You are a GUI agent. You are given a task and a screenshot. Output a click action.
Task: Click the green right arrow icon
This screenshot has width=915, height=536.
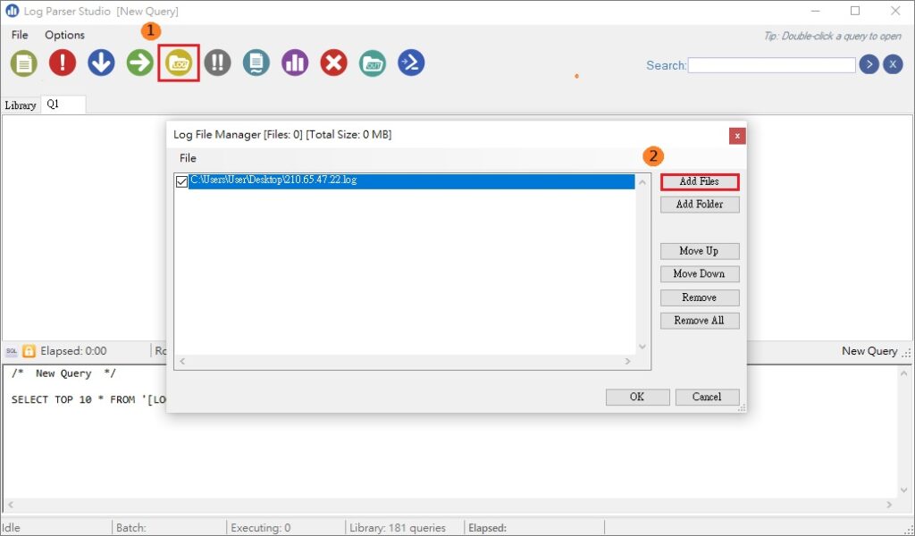(x=139, y=63)
